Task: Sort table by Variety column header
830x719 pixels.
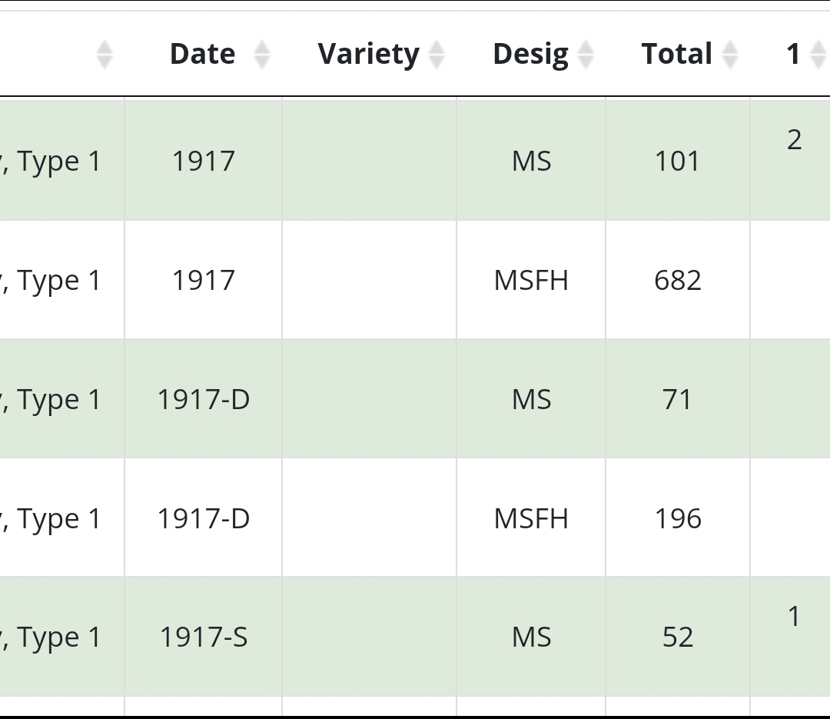Action: click(x=368, y=55)
